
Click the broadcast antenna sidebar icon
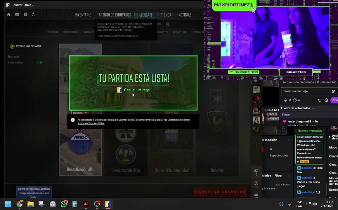coord(256,172)
